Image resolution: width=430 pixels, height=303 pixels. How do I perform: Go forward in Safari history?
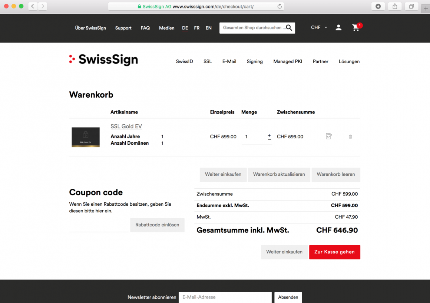coord(43,6)
